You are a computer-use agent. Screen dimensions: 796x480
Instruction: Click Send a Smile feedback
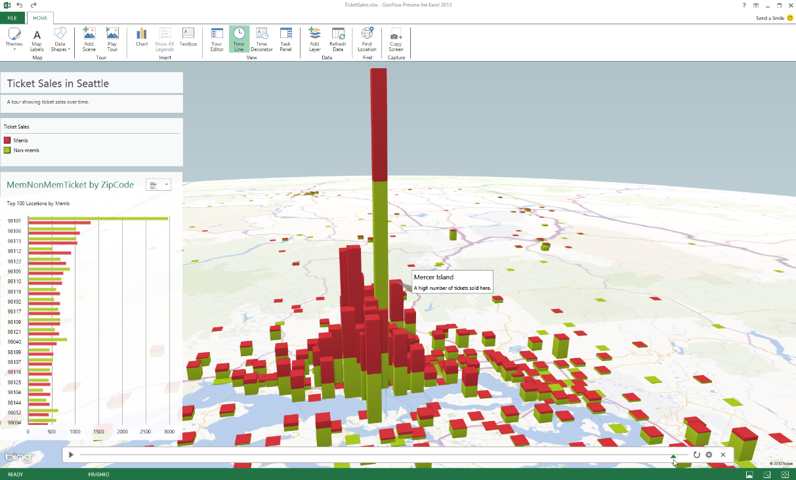(774, 18)
